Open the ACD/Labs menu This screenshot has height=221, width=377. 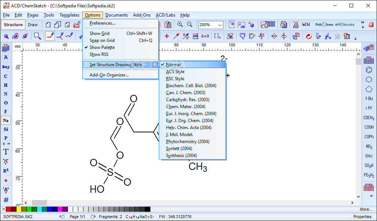(165, 15)
